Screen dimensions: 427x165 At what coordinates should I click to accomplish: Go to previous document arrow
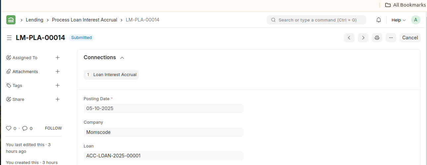point(349,38)
